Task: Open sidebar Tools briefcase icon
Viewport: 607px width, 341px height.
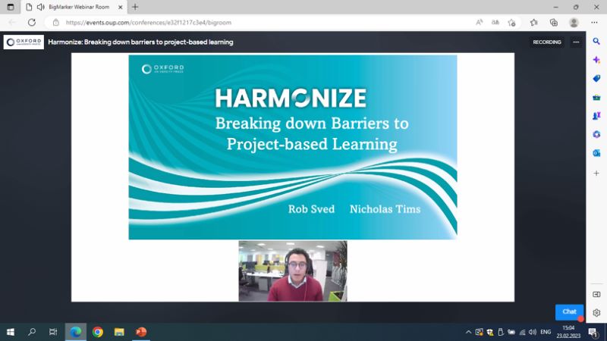Action: (596, 97)
